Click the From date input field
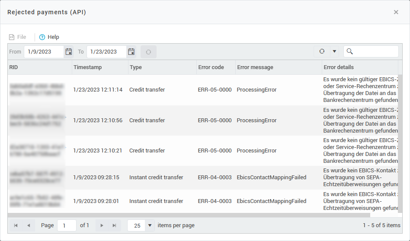Image resolution: width=410 pixels, height=241 pixels. [44, 52]
